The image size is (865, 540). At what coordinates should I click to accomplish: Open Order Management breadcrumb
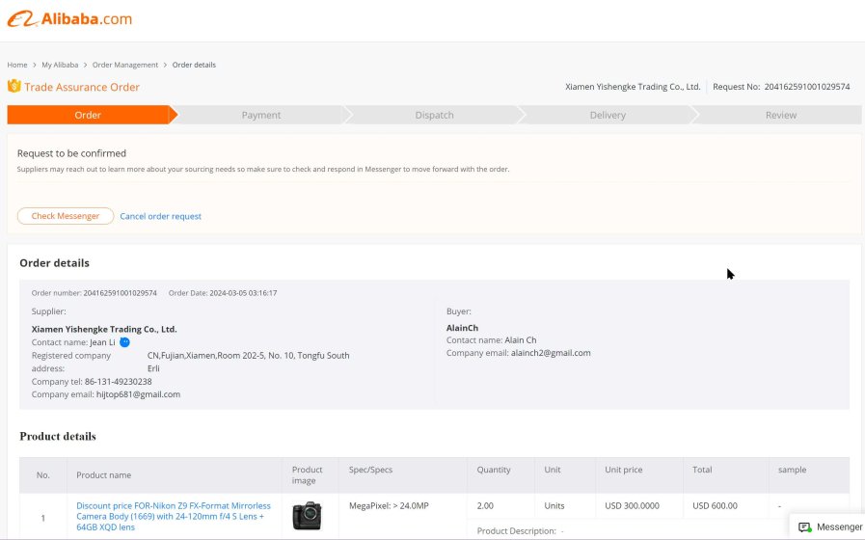pos(125,65)
